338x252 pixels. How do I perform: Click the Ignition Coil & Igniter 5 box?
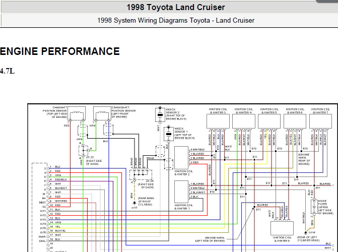click(269, 121)
